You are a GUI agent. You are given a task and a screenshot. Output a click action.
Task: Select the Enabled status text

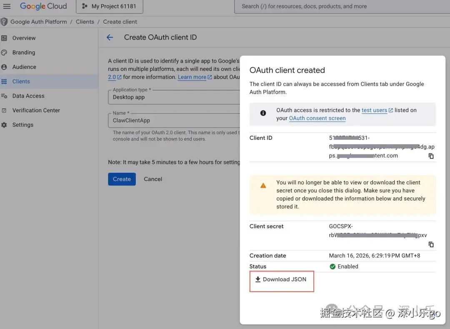(x=348, y=267)
